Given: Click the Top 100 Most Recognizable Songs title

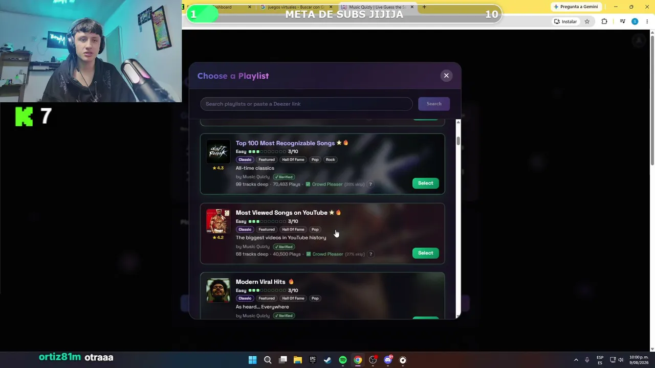Looking at the screenshot, I should 285,143.
